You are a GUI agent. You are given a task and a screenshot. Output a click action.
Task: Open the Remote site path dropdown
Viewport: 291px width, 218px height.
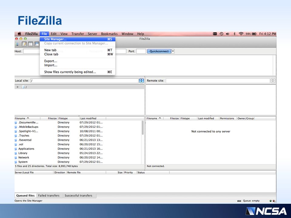(x=273, y=81)
